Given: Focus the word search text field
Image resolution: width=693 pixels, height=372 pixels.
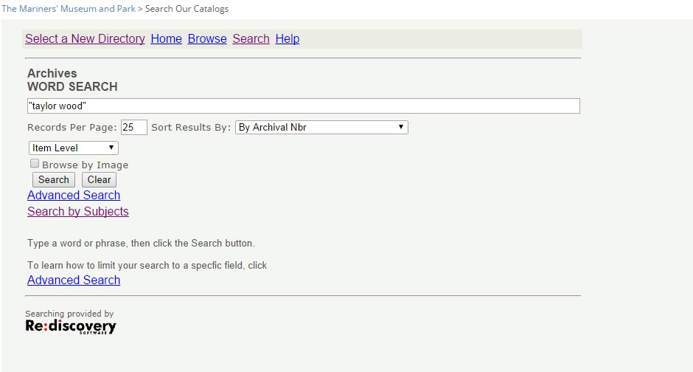Looking at the screenshot, I should (303, 106).
